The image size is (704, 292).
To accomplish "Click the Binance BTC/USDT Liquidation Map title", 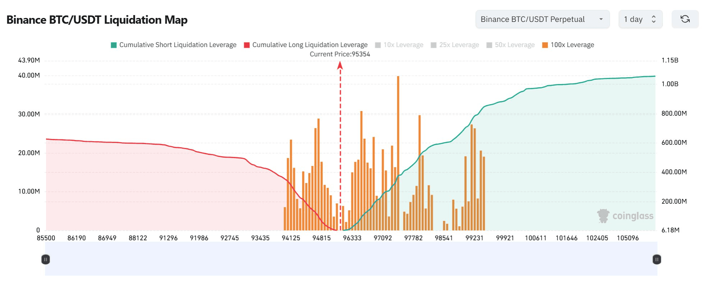I will (97, 20).
